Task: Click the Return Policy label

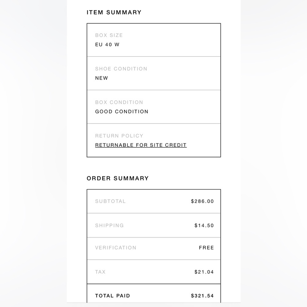Action: pyautogui.click(x=119, y=136)
